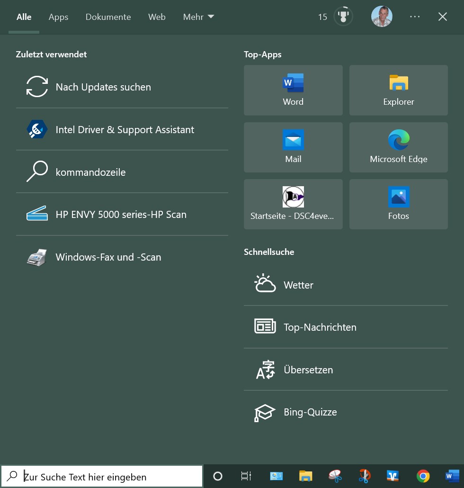Click the HP Scan scanner icon

pyautogui.click(x=37, y=214)
